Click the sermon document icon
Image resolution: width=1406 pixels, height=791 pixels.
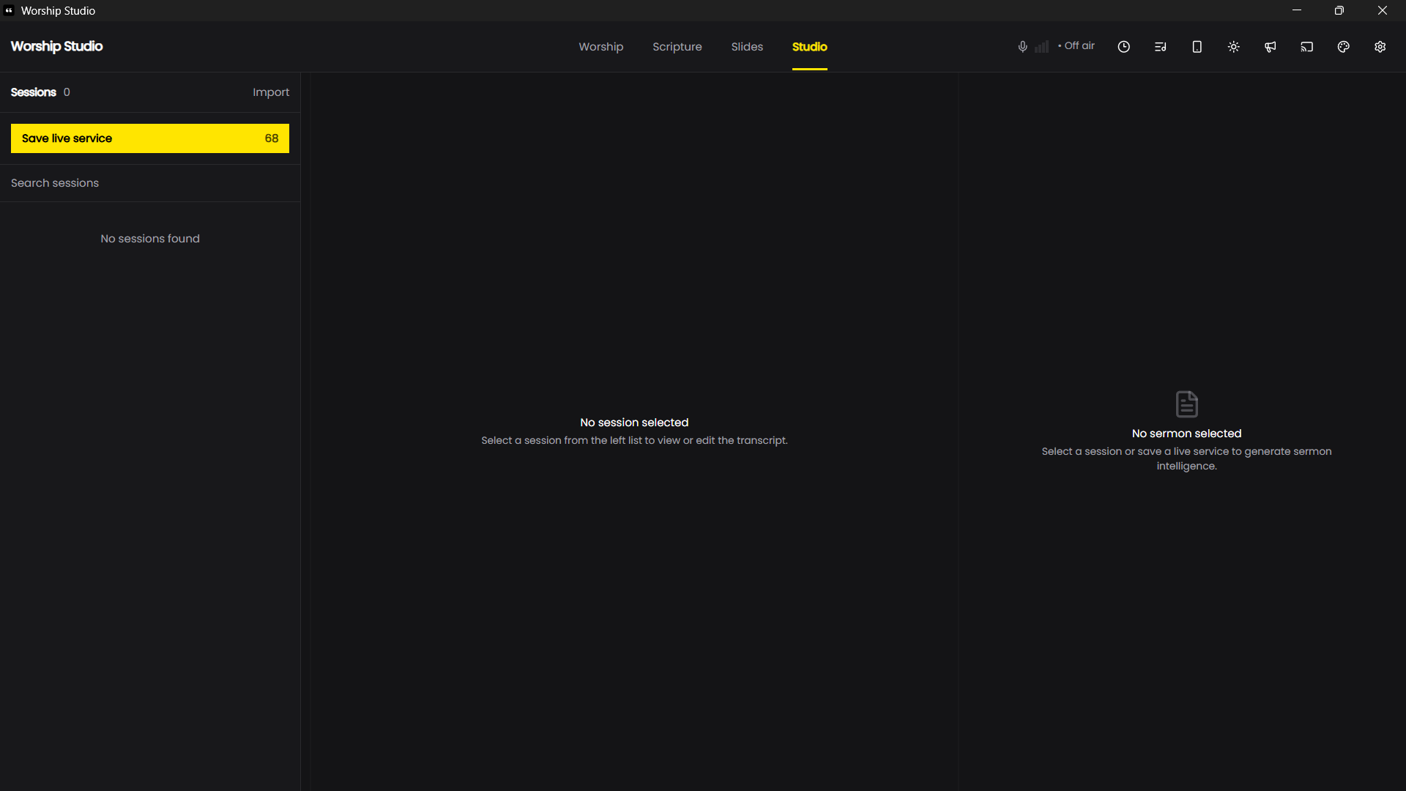point(1186,404)
